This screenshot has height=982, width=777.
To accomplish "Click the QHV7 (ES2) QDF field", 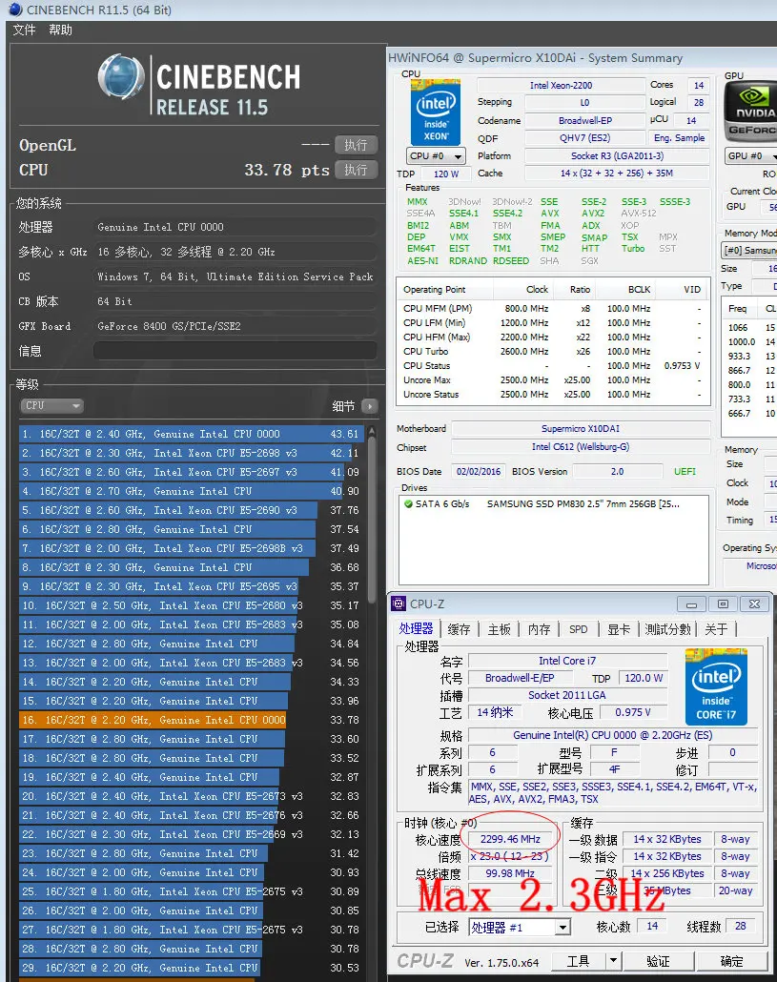I will [585, 138].
